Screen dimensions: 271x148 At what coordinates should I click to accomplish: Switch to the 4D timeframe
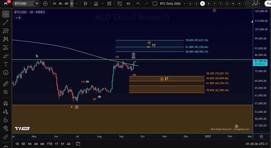click(x=66, y=4)
